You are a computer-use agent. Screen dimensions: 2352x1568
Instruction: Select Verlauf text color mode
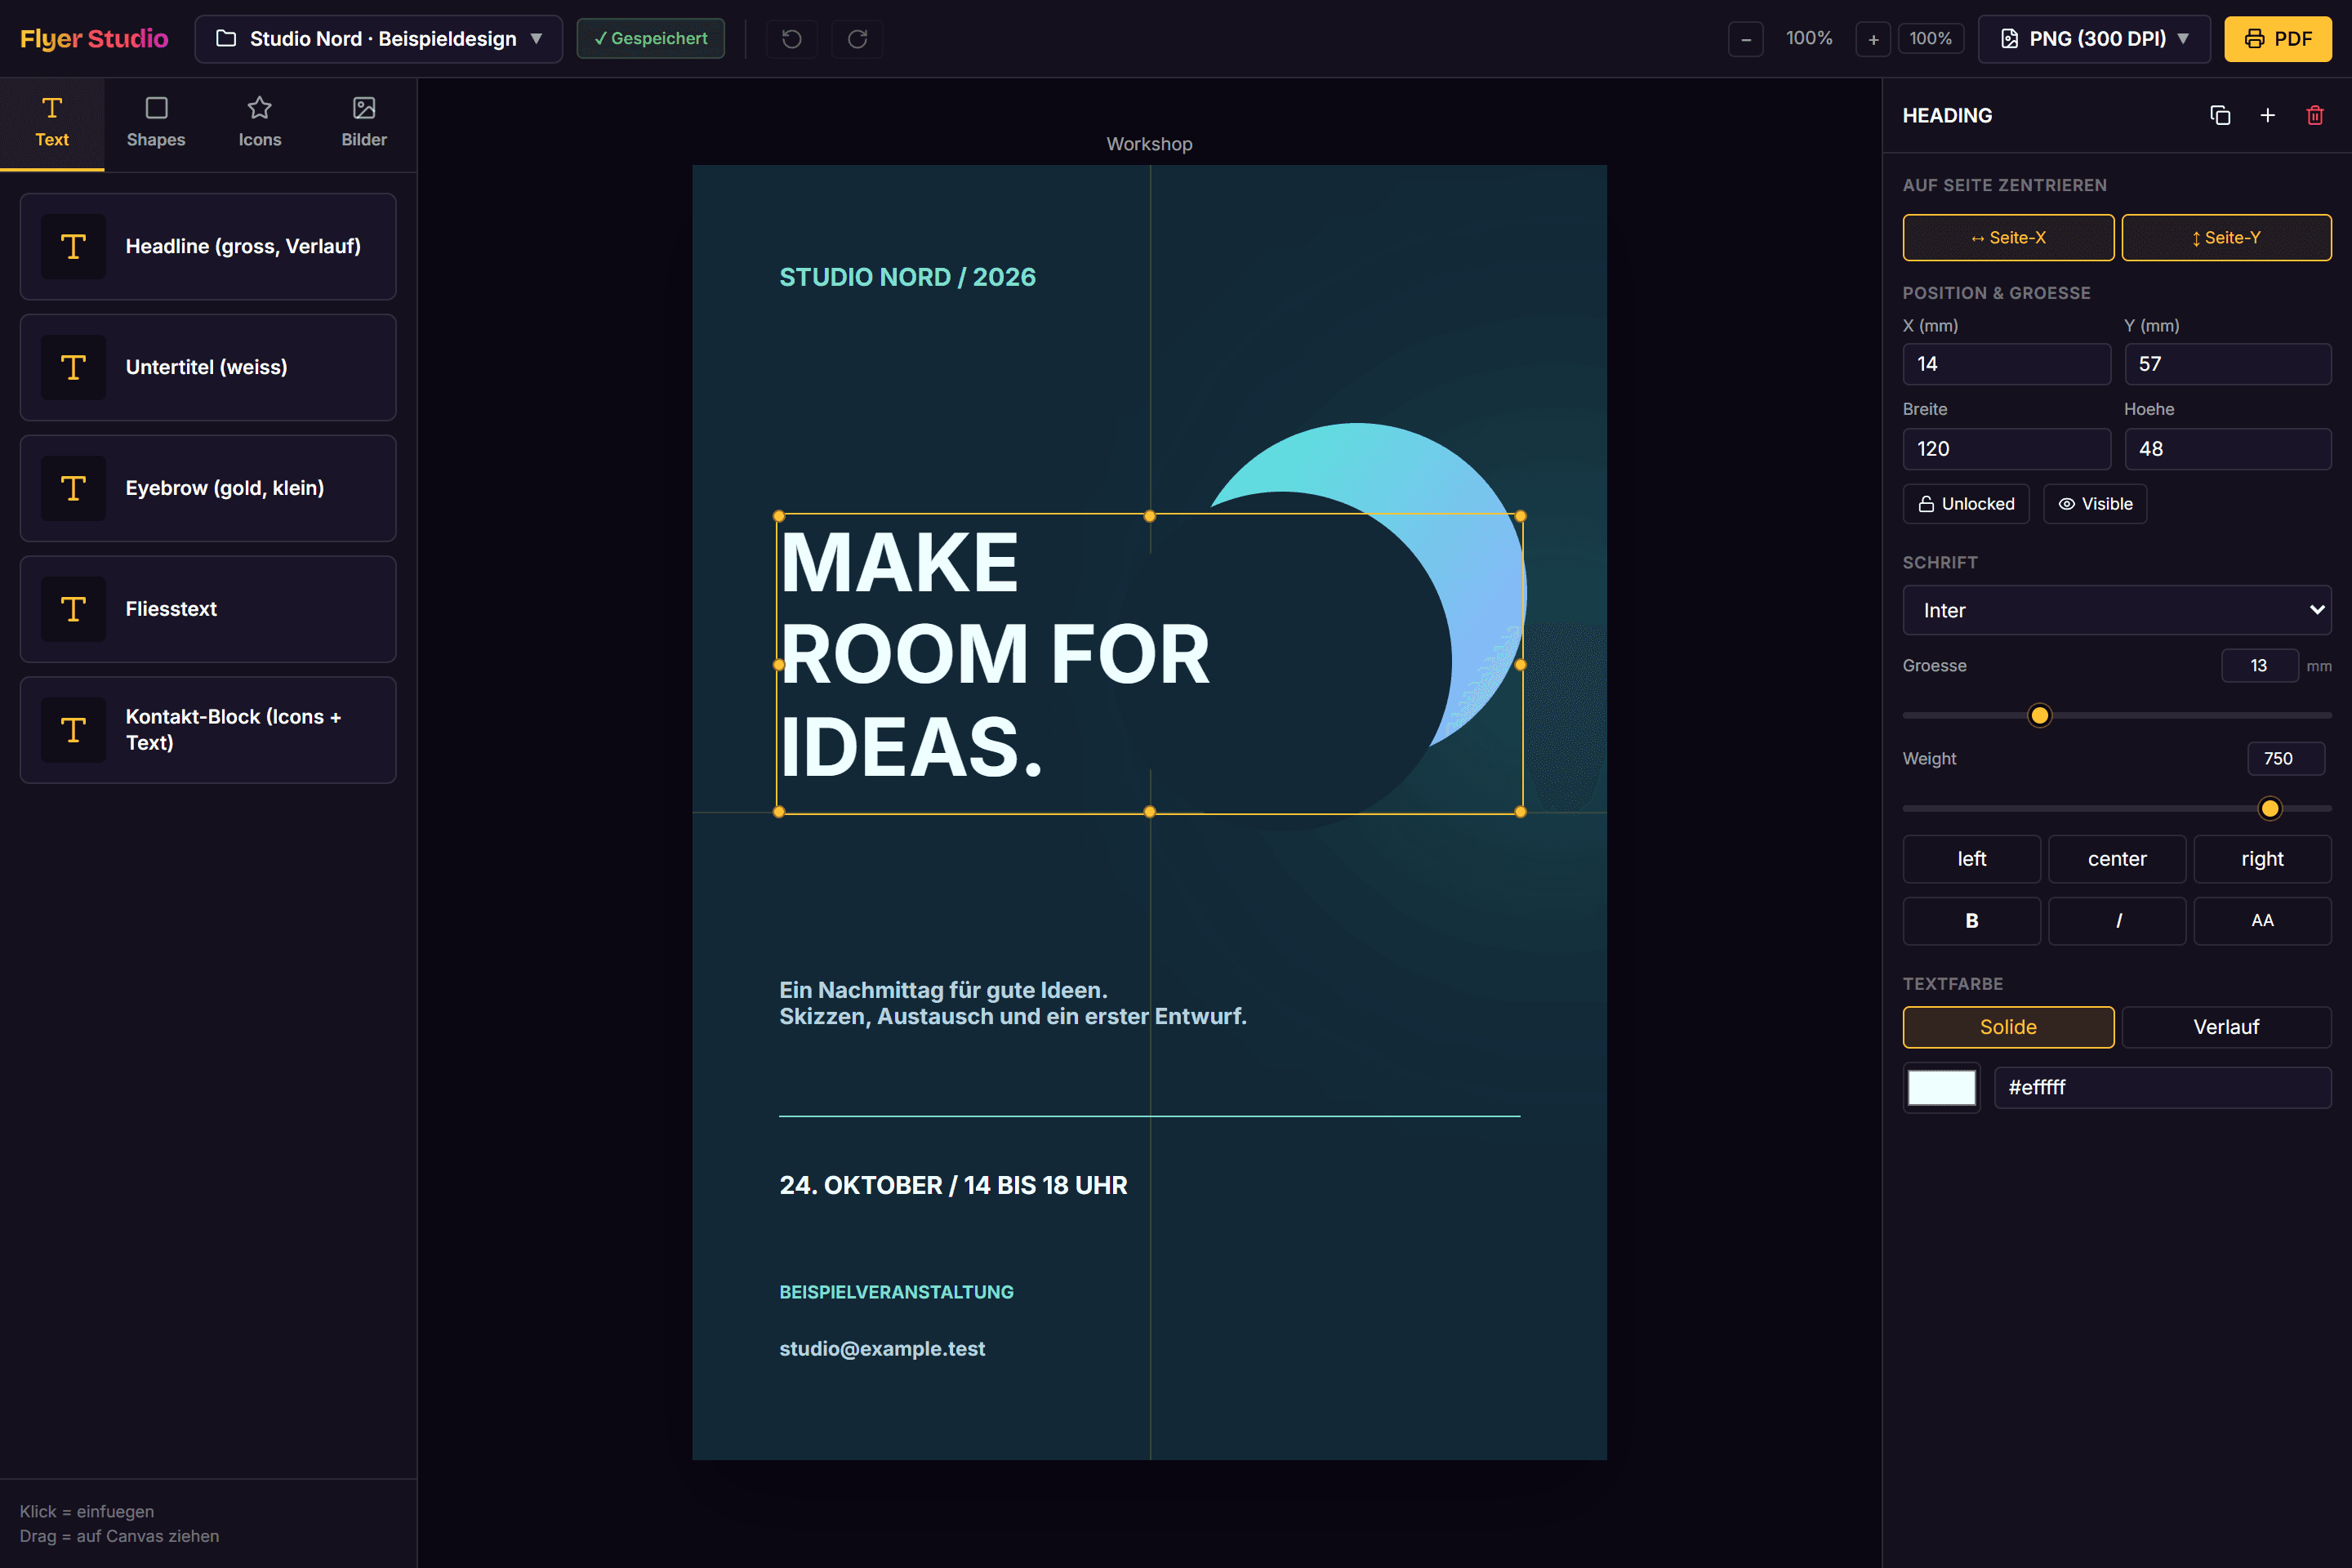[x=2227, y=1027]
